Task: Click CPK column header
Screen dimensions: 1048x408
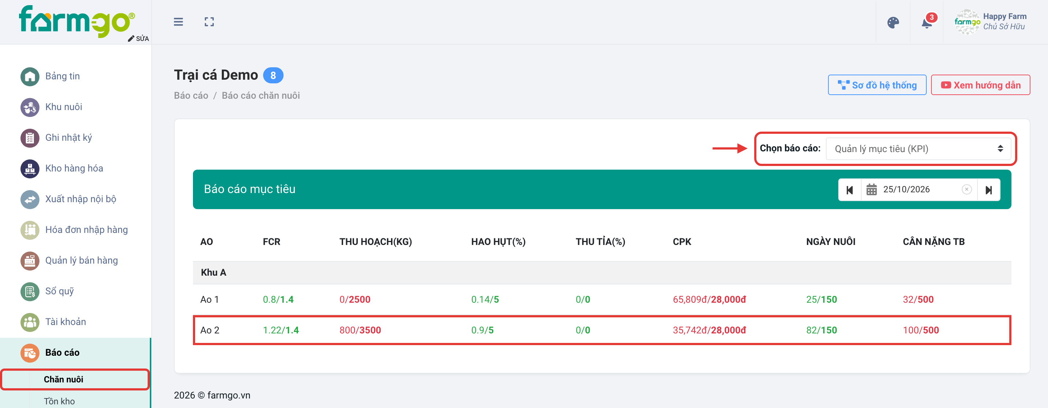Action: tap(682, 242)
